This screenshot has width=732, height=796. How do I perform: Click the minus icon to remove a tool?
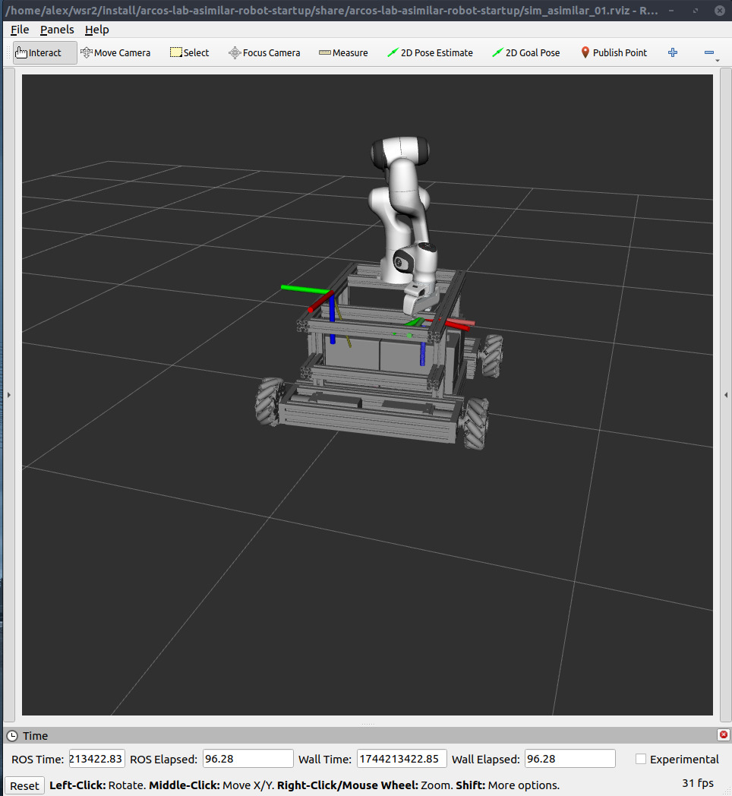708,52
